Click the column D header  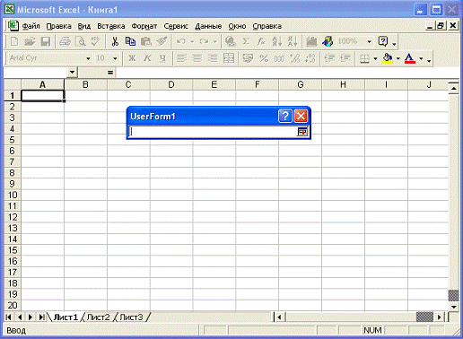click(171, 84)
